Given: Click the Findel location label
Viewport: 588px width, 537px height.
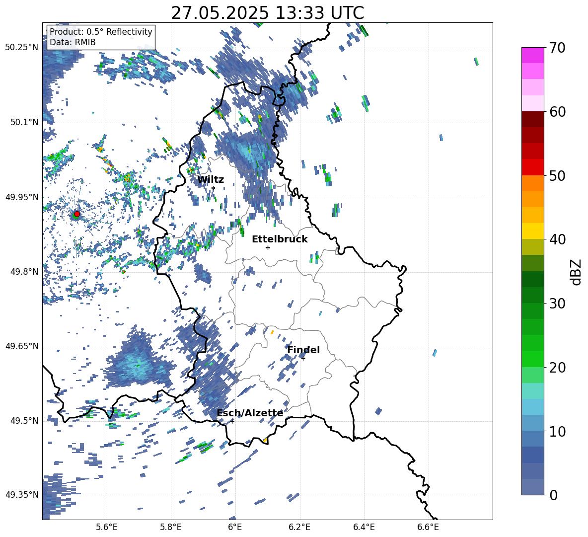Looking at the screenshot, I should (x=303, y=350).
